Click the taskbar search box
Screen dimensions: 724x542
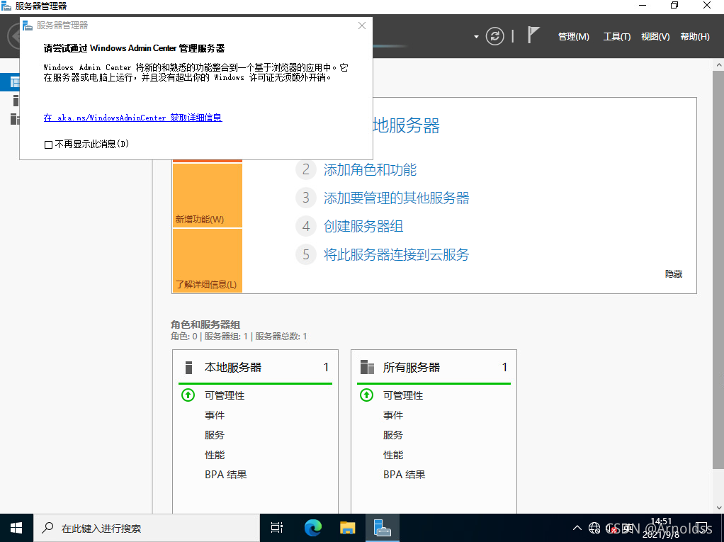147,528
